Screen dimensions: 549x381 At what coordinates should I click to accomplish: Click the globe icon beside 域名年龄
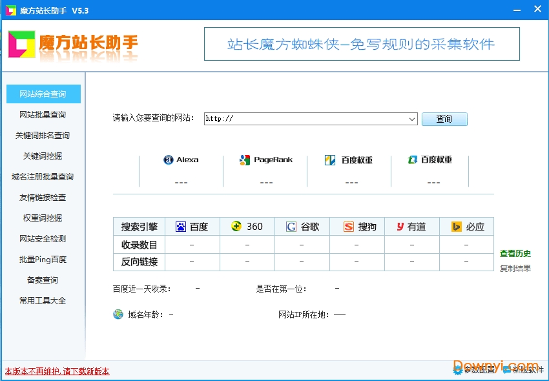[118, 314]
